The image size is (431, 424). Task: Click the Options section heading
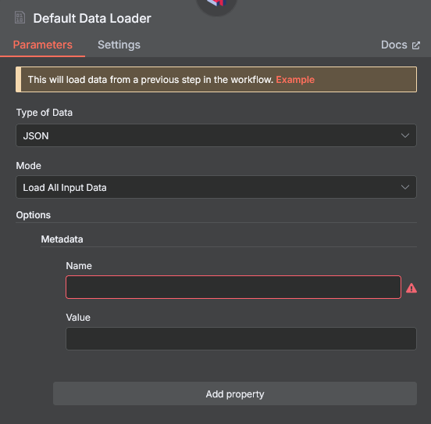pyautogui.click(x=34, y=215)
